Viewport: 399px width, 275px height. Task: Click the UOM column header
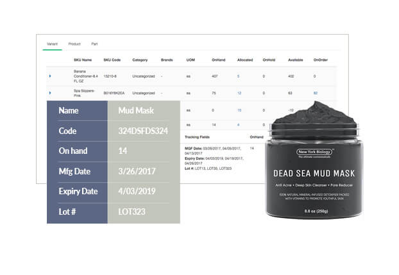point(191,60)
